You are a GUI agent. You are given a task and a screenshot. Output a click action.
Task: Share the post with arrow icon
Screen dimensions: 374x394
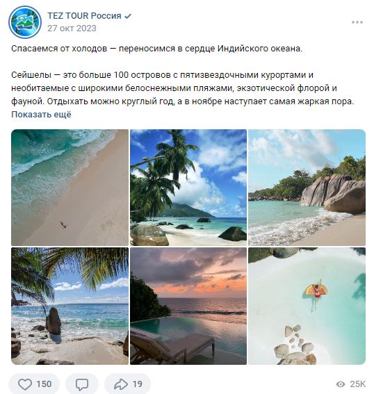(x=121, y=384)
